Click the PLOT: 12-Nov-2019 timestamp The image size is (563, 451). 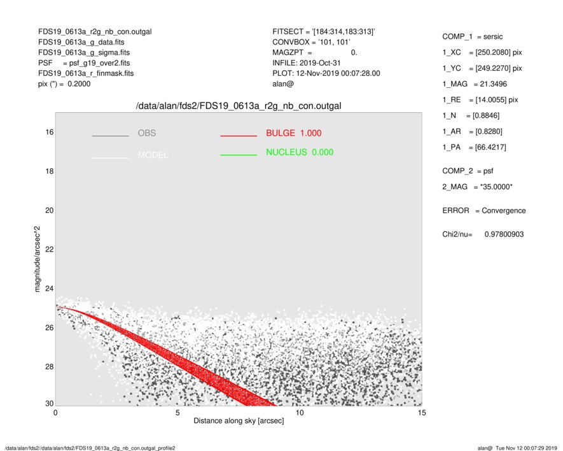tap(326, 73)
